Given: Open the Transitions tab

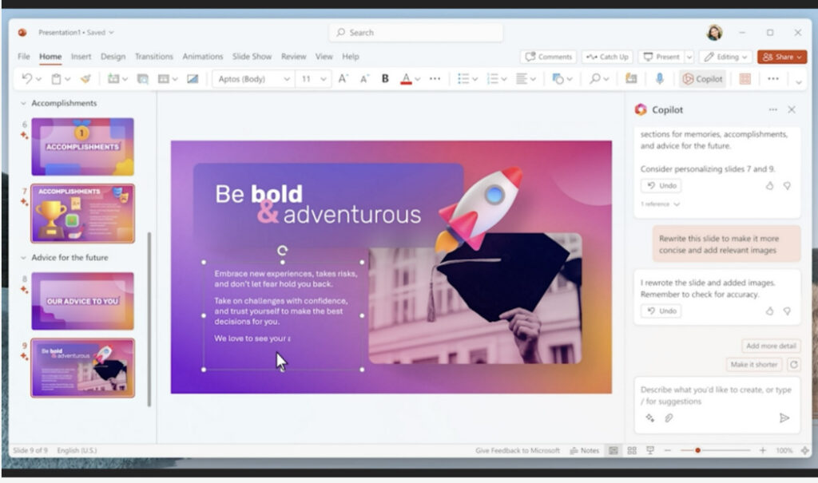Looking at the screenshot, I should [x=153, y=57].
